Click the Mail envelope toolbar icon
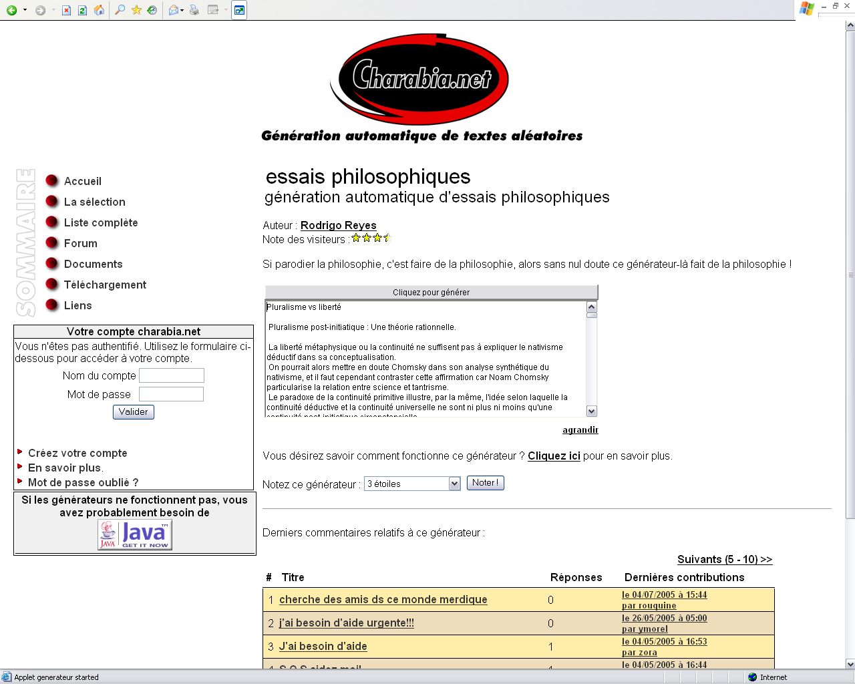Screen dimensions: 855x684 pyautogui.click(x=173, y=10)
